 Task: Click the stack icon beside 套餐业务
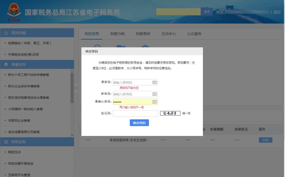point(6,64)
